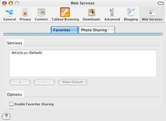Open help with the question mark button
The height and width of the screenshot is (121, 166).
6,116
